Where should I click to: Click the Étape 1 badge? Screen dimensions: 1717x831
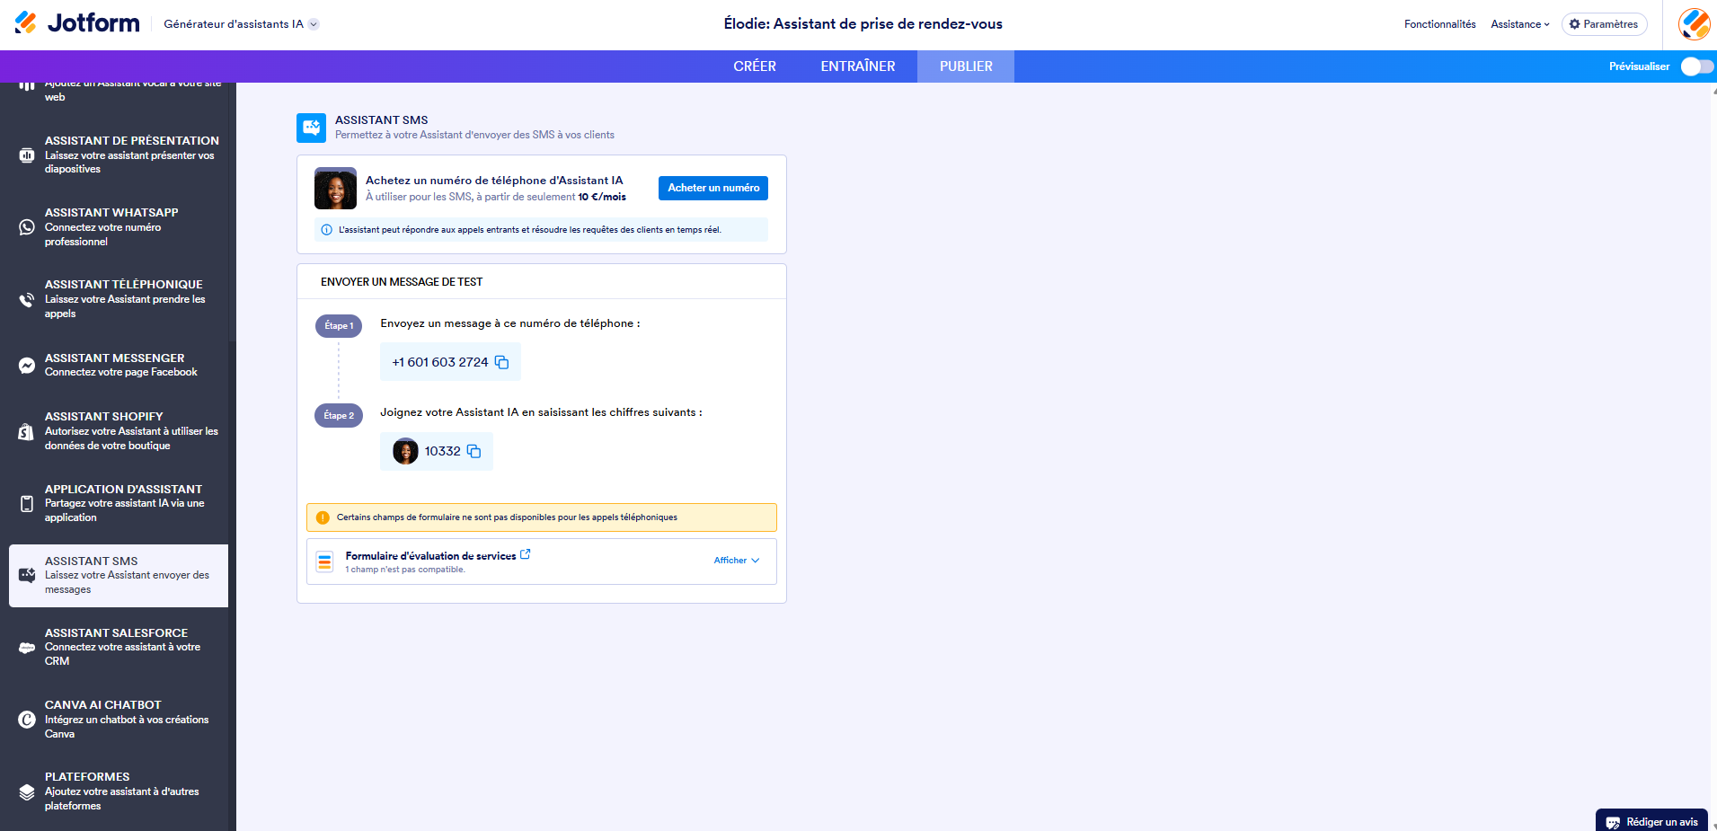click(339, 325)
